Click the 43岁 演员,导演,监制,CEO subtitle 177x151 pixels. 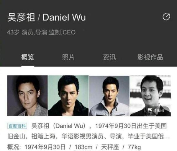(x=41, y=32)
